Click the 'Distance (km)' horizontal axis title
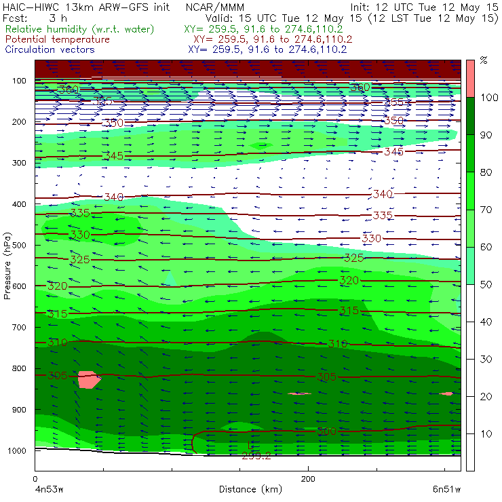 (x=251, y=489)
